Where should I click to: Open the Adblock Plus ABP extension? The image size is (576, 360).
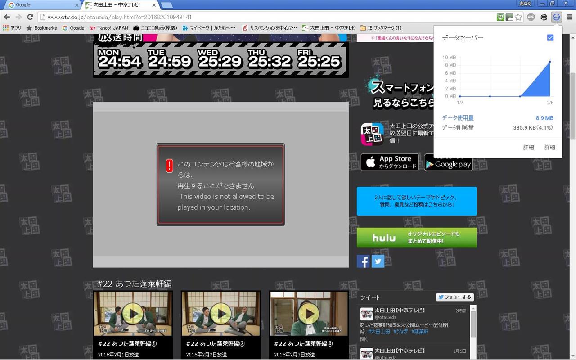tap(531, 17)
